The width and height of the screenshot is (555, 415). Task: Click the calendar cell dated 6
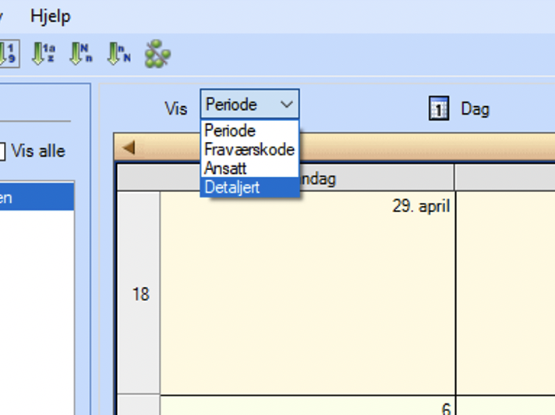[308, 406]
